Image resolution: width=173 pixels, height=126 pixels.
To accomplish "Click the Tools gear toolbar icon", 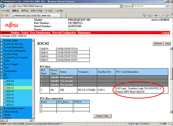I will [x=167, y=15].
